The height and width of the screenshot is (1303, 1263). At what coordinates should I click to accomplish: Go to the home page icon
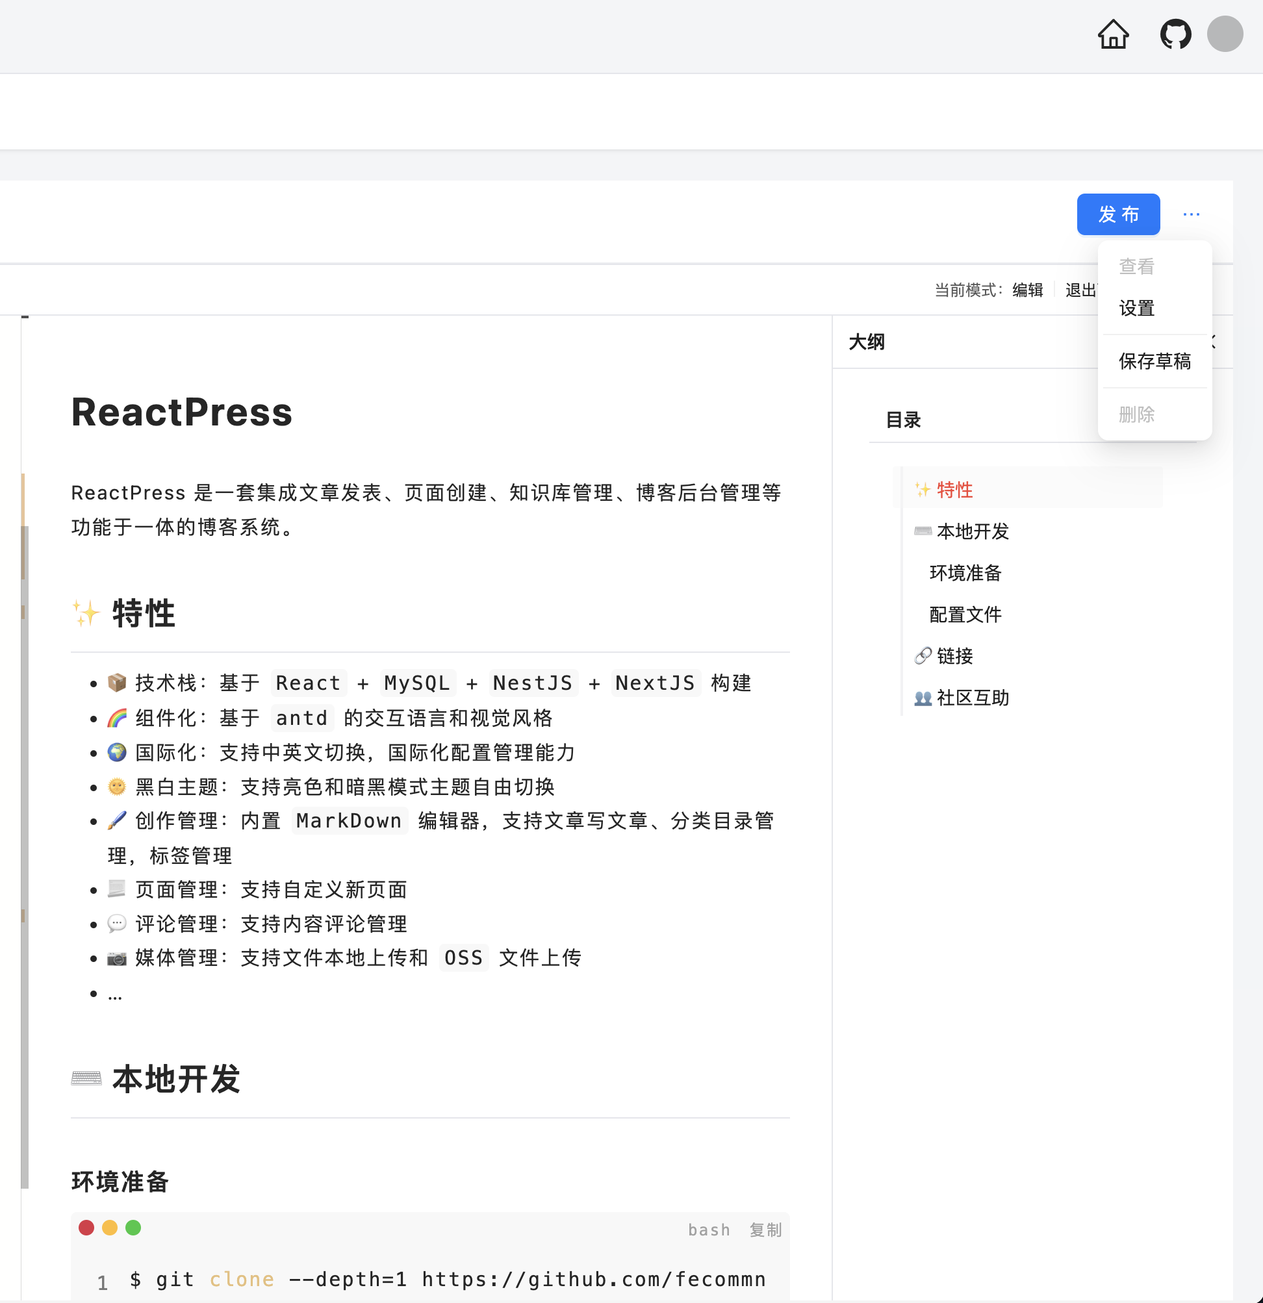pyautogui.click(x=1113, y=34)
